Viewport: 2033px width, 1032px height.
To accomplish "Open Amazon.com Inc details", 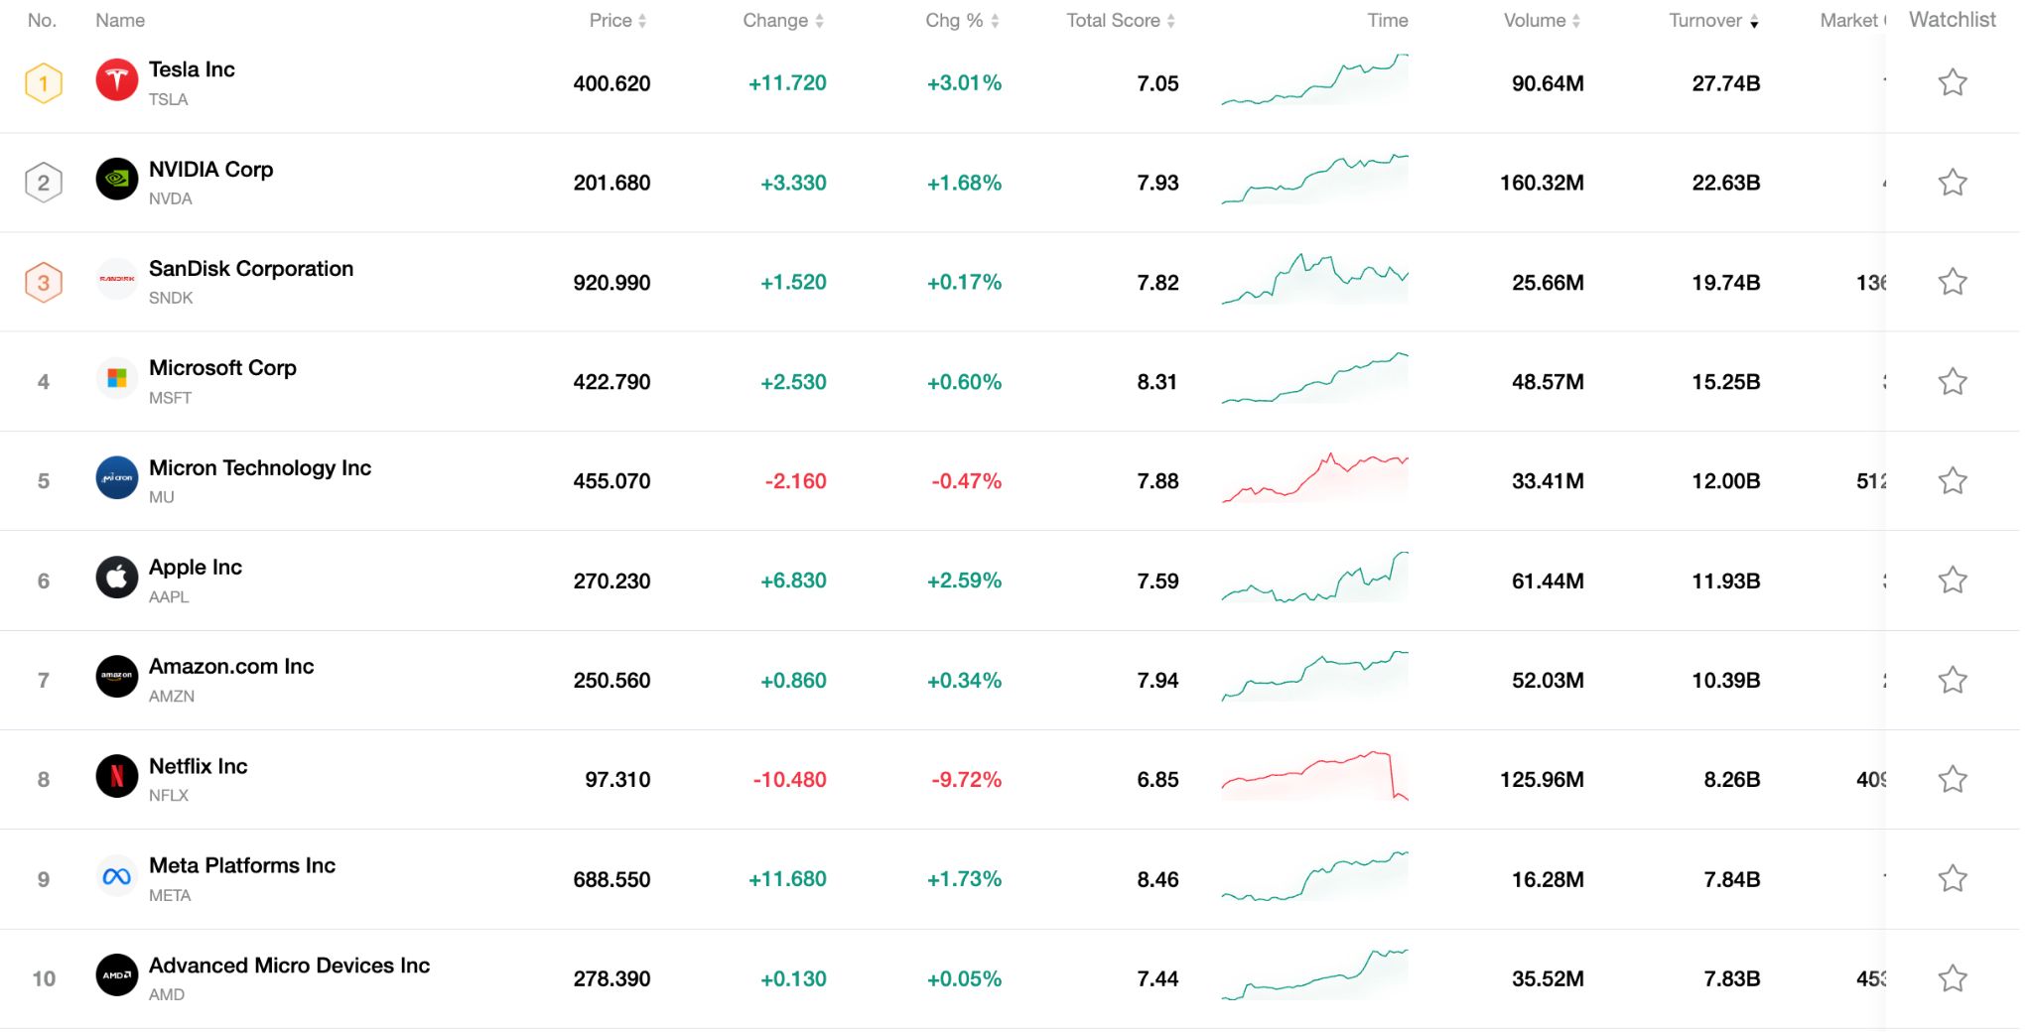I will (231, 666).
